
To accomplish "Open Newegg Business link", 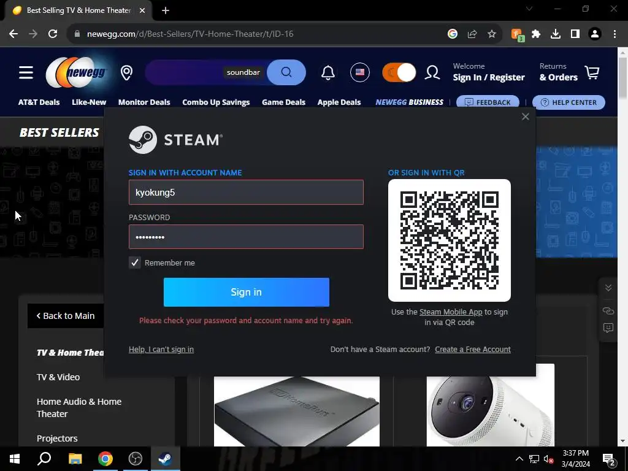I will pyautogui.click(x=409, y=102).
